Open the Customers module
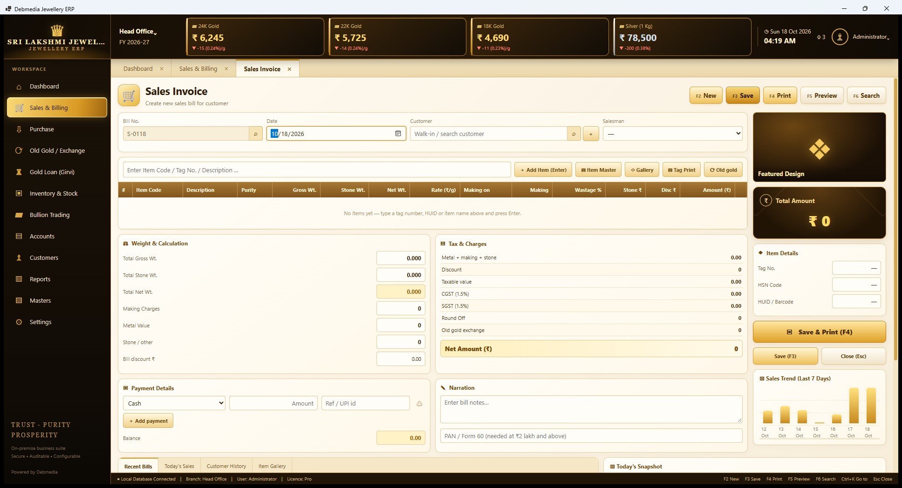This screenshot has height=488, width=902. coord(57,258)
